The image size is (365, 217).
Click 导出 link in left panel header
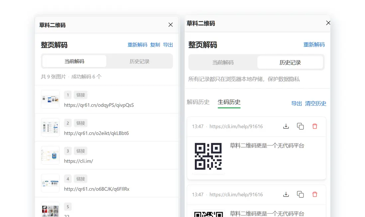tap(168, 45)
